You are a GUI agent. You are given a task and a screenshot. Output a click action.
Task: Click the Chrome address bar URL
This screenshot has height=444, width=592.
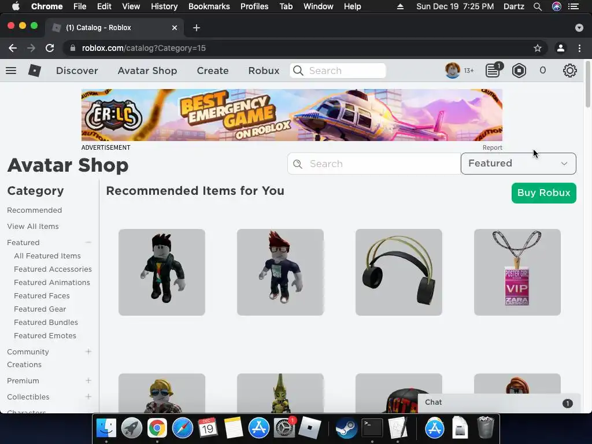coord(144,48)
